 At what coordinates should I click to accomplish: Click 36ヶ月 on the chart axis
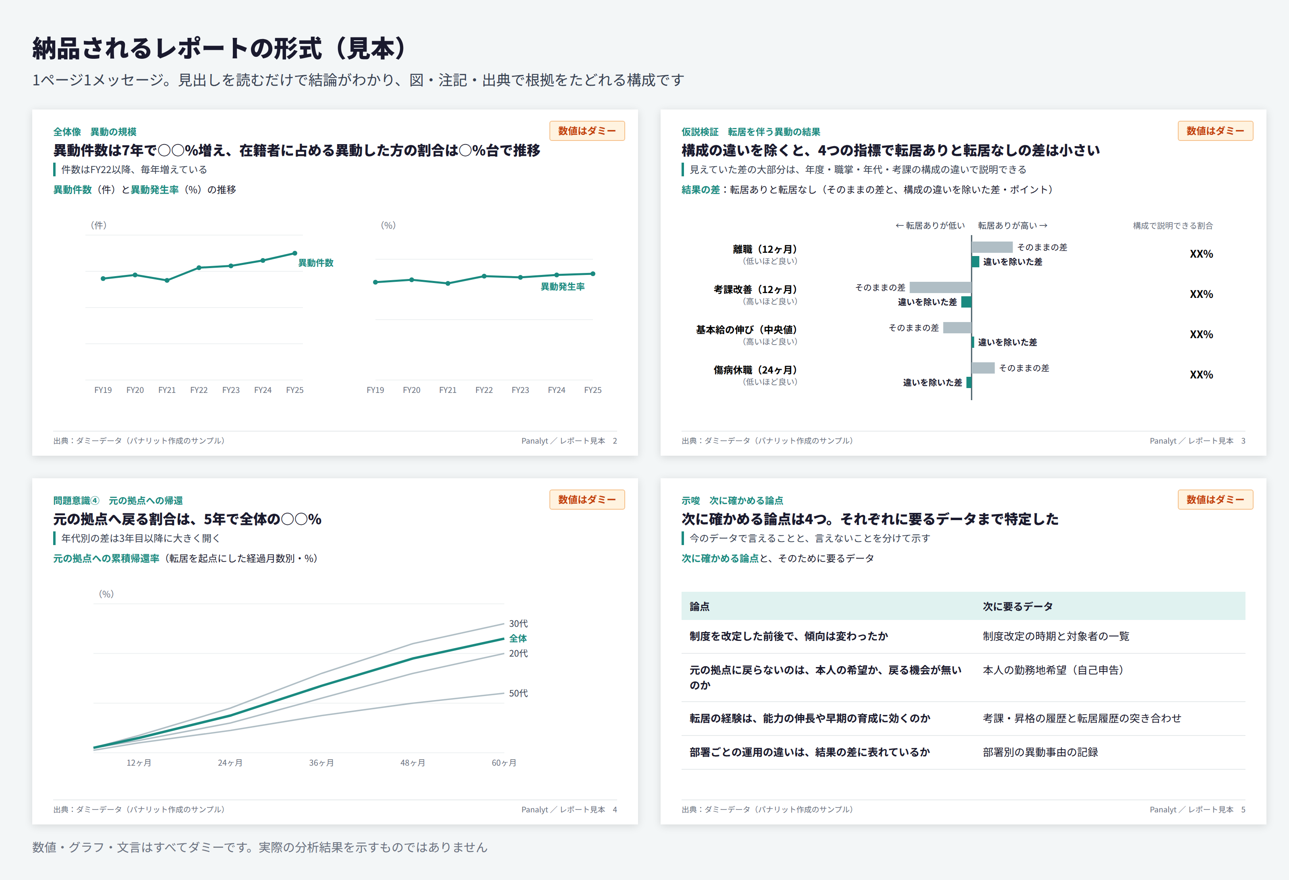pos(322,763)
